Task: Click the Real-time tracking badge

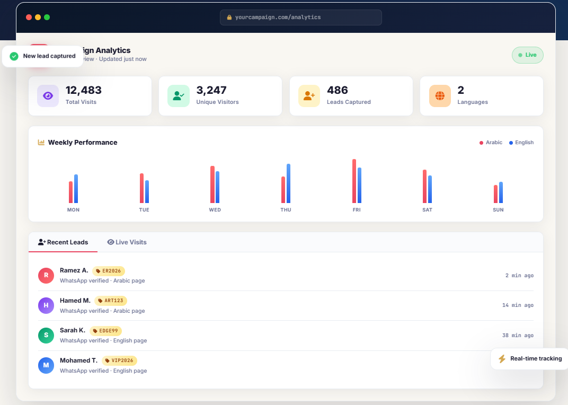Action: 530,358
